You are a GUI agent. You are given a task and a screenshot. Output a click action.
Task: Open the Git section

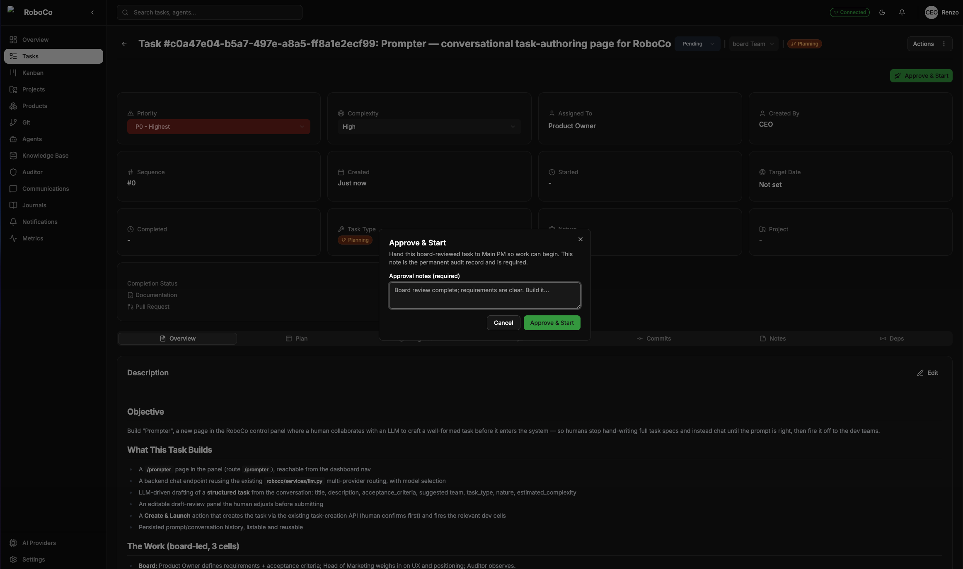click(53, 122)
